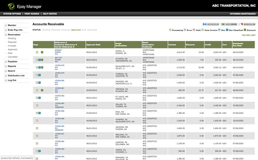This screenshot has width=258, height=160.
Task: Open reference link 167950-678
Action: click(x=60, y=65)
